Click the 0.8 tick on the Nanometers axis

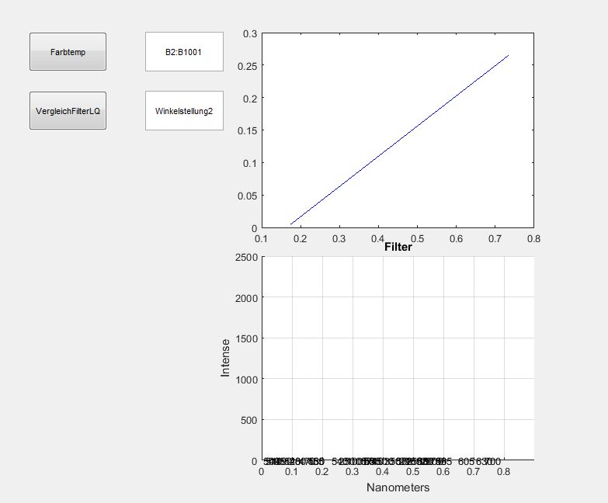point(503,472)
